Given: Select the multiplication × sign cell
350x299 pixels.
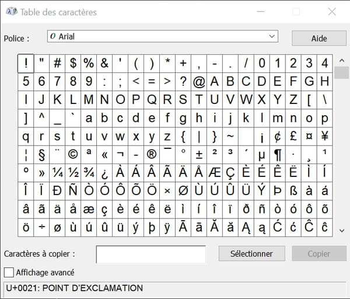Looking at the screenshot, I should click(x=167, y=192).
